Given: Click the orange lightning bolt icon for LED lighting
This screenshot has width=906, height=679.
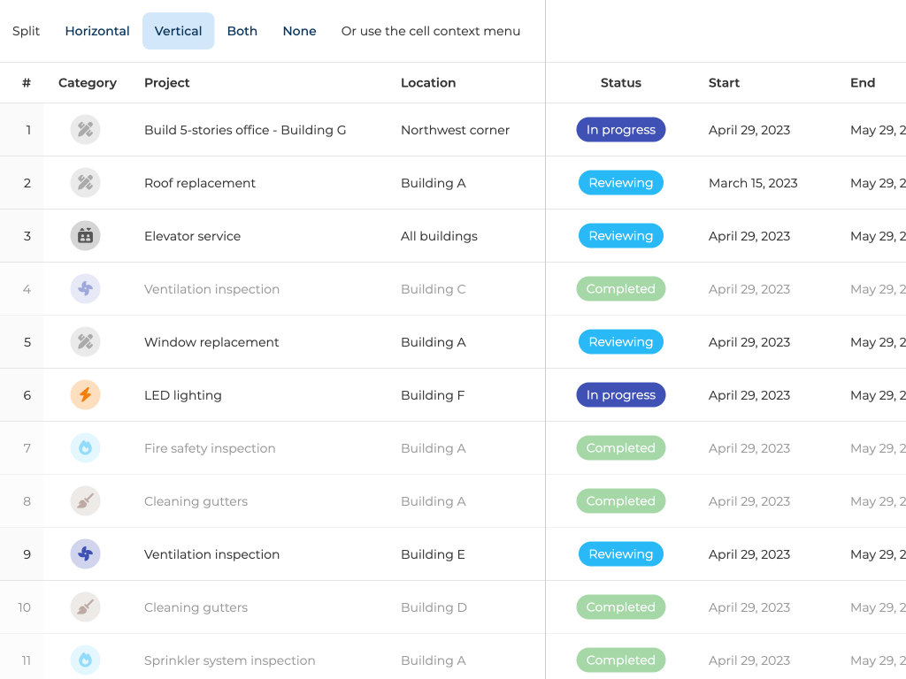Looking at the screenshot, I should tap(85, 395).
